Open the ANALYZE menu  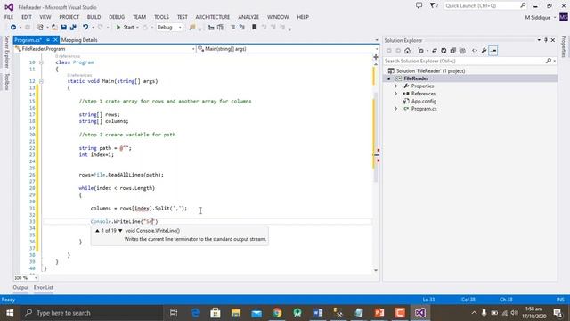[x=248, y=17]
